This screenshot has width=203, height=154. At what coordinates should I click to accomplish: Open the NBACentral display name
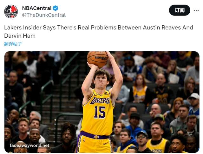(36, 8)
